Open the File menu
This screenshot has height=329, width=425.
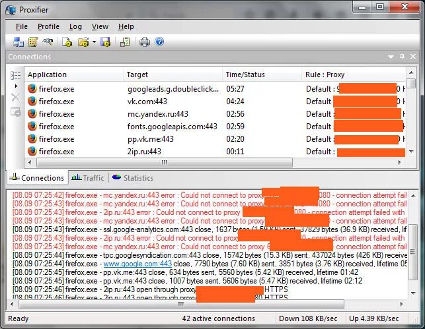[x=22, y=26]
